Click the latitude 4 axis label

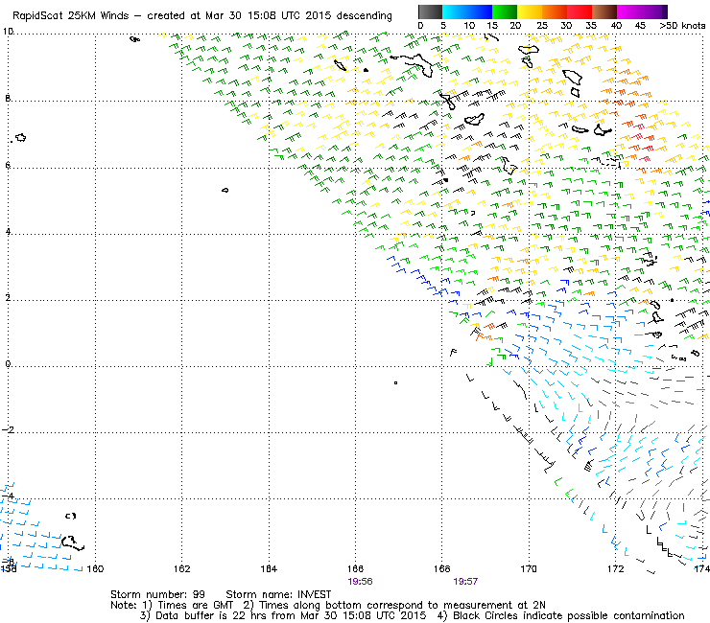(x=8, y=232)
